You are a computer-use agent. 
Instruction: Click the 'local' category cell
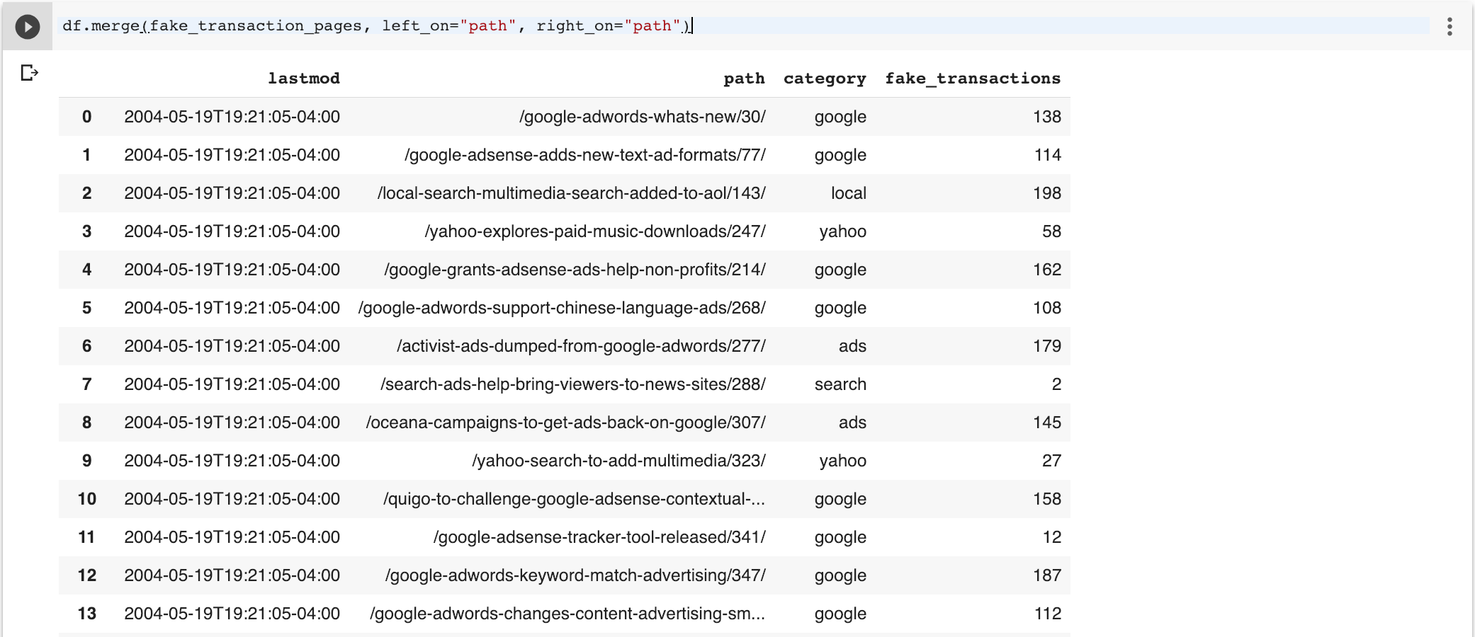(x=848, y=193)
